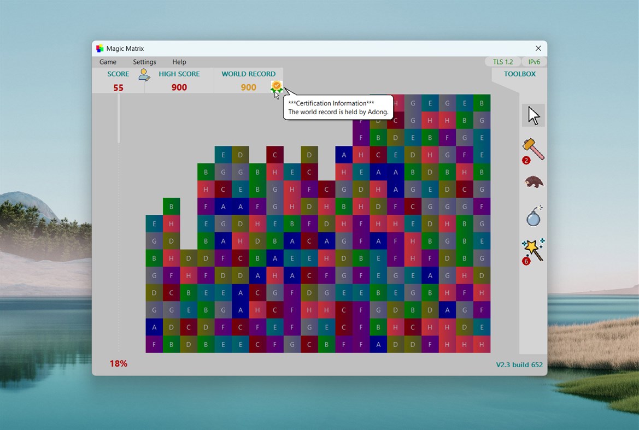Click the number 6 badge under the magic wand
This screenshot has height=430, width=639.
click(x=525, y=261)
